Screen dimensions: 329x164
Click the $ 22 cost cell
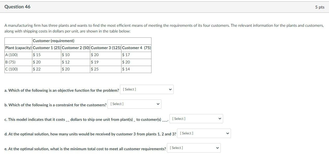pos(47,69)
